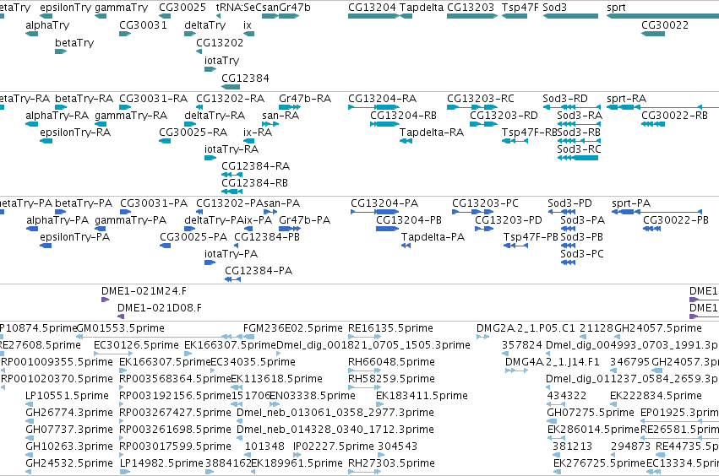Select the san-RA transcript label

pyautogui.click(x=281, y=116)
